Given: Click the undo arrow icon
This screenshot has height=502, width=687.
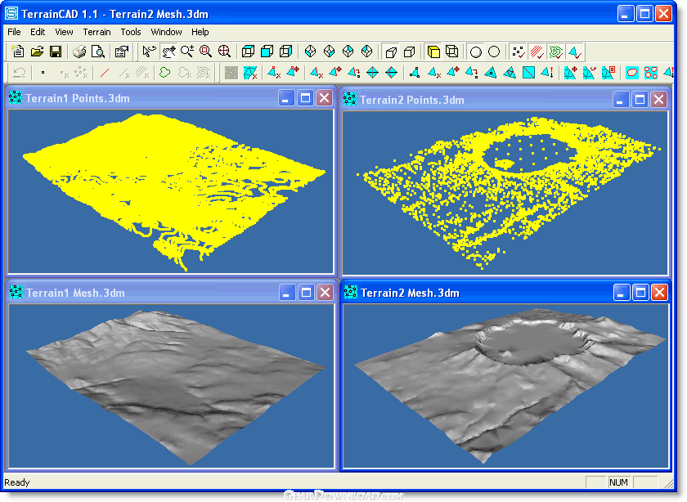Looking at the screenshot, I should click(20, 73).
